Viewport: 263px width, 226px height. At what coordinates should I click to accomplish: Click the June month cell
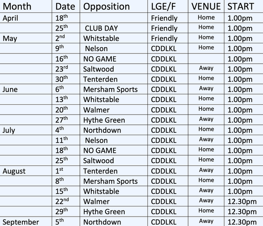(10, 90)
